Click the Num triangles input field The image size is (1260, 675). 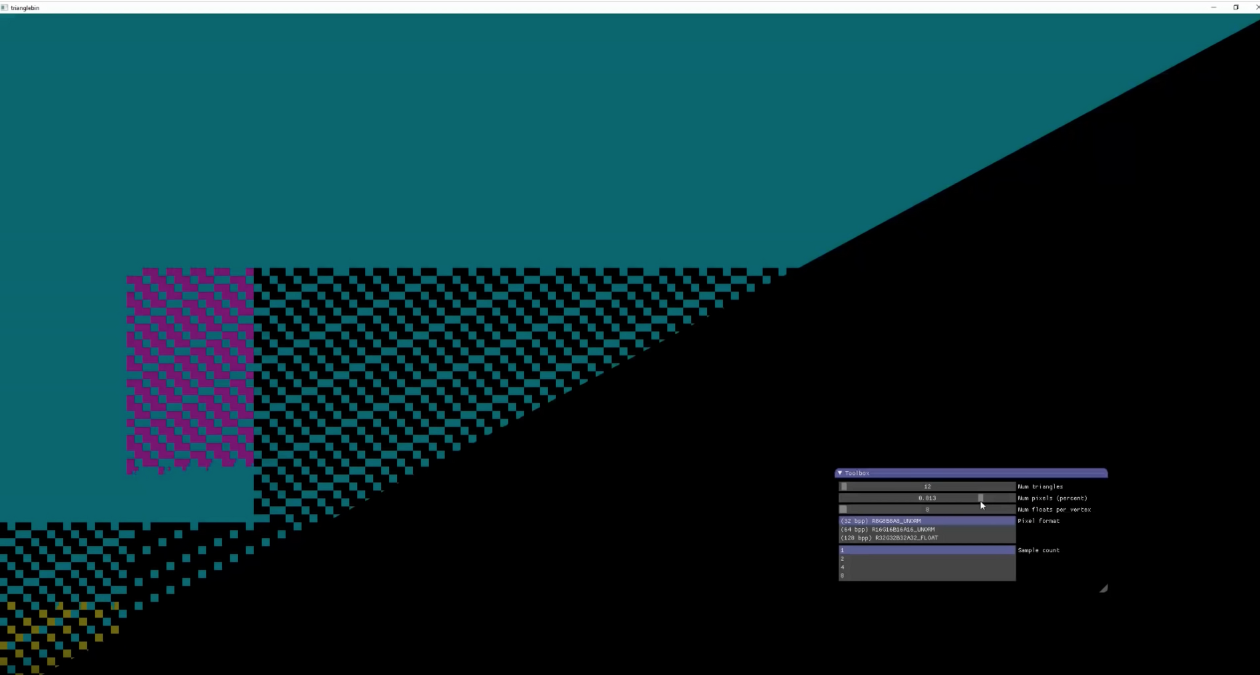tap(927, 486)
